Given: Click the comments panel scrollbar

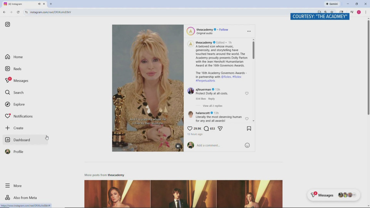Looking at the screenshot, I should tap(253, 50).
